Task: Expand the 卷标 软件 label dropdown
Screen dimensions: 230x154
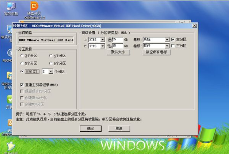Action: [167, 46]
